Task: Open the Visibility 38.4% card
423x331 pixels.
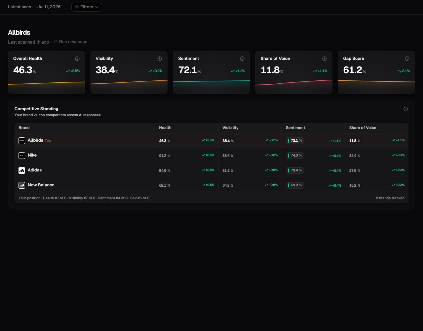Action: click(x=129, y=72)
